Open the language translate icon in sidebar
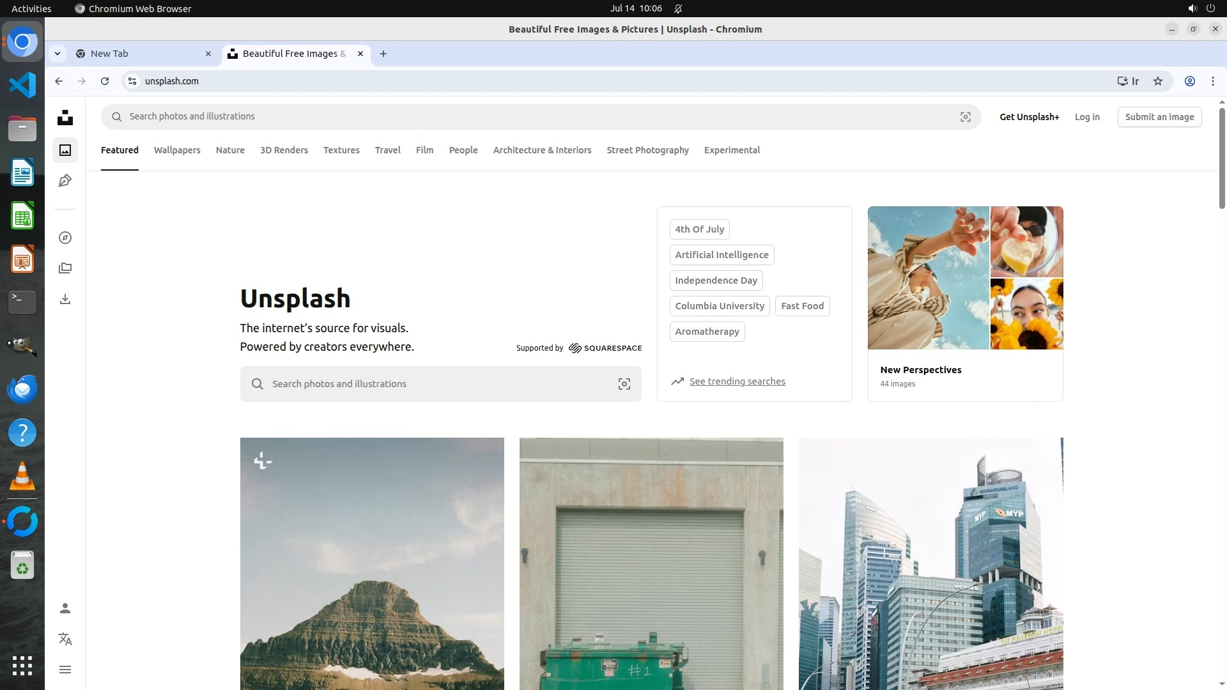The height and width of the screenshot is (690, 1227). [x=65, y=639]
